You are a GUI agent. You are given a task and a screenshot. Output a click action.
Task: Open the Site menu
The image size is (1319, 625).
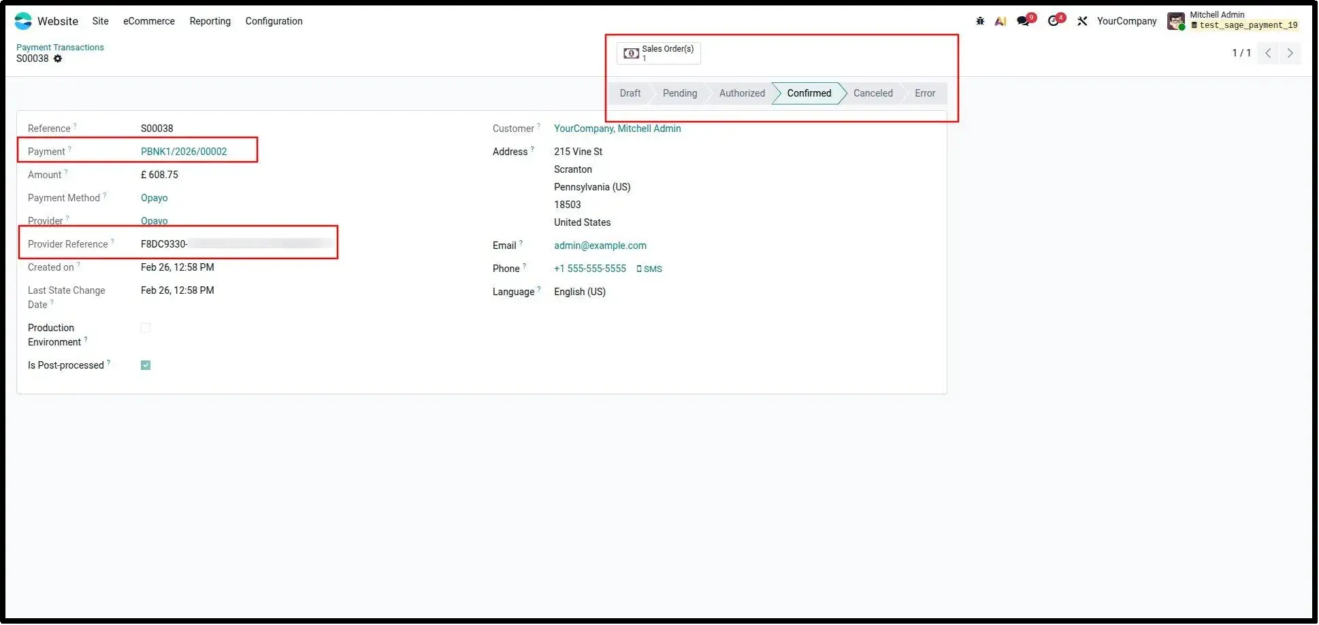point(101,21)
